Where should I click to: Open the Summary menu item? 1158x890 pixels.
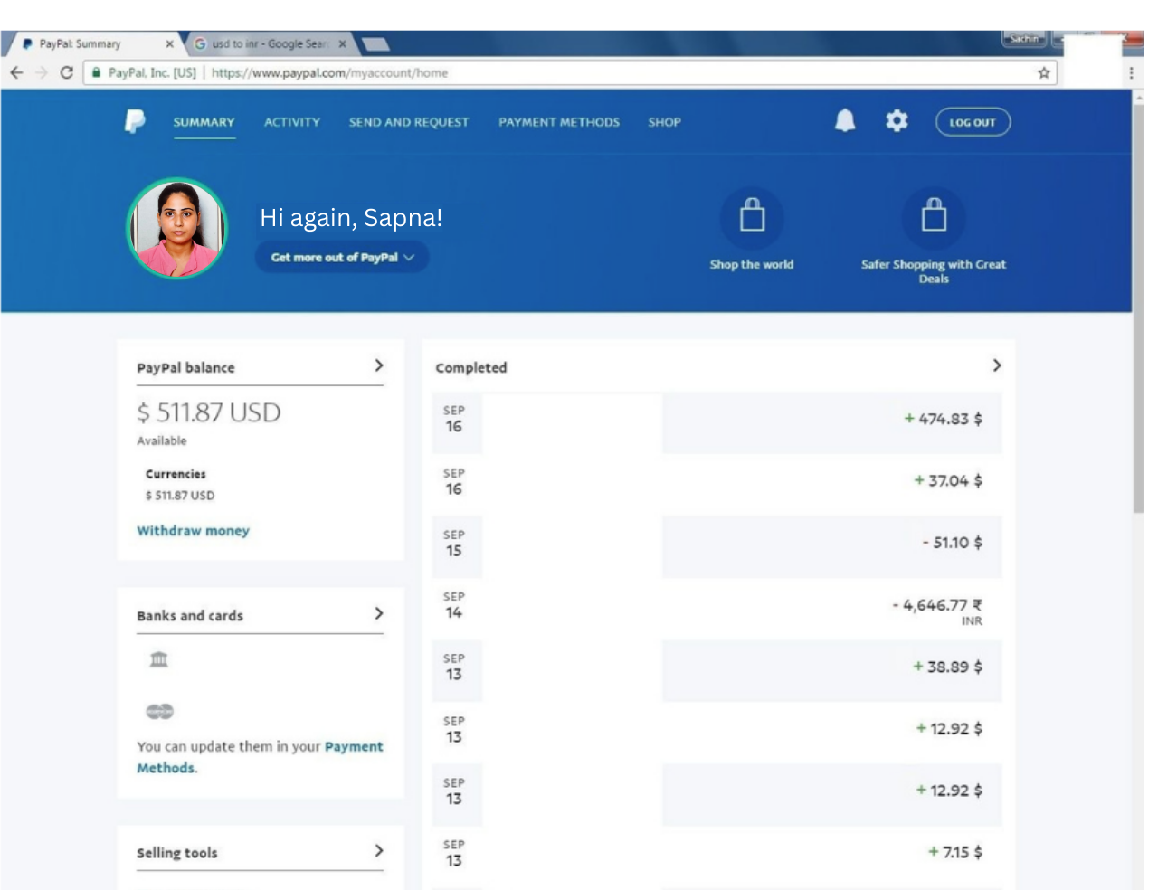pyautogui.click(x=204, y=122)
